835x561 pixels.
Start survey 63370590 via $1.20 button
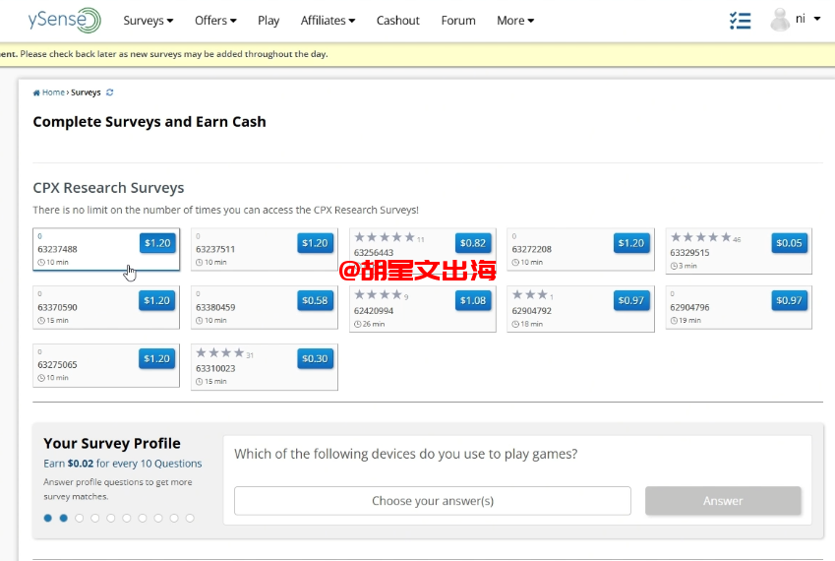pyautogui.click(x=157, y=300)
